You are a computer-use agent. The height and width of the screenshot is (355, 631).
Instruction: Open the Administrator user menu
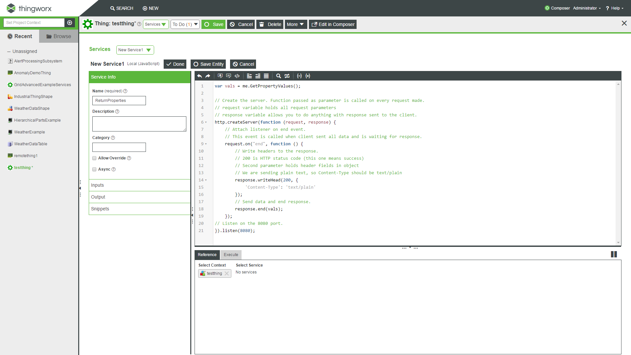coord(587,8)
